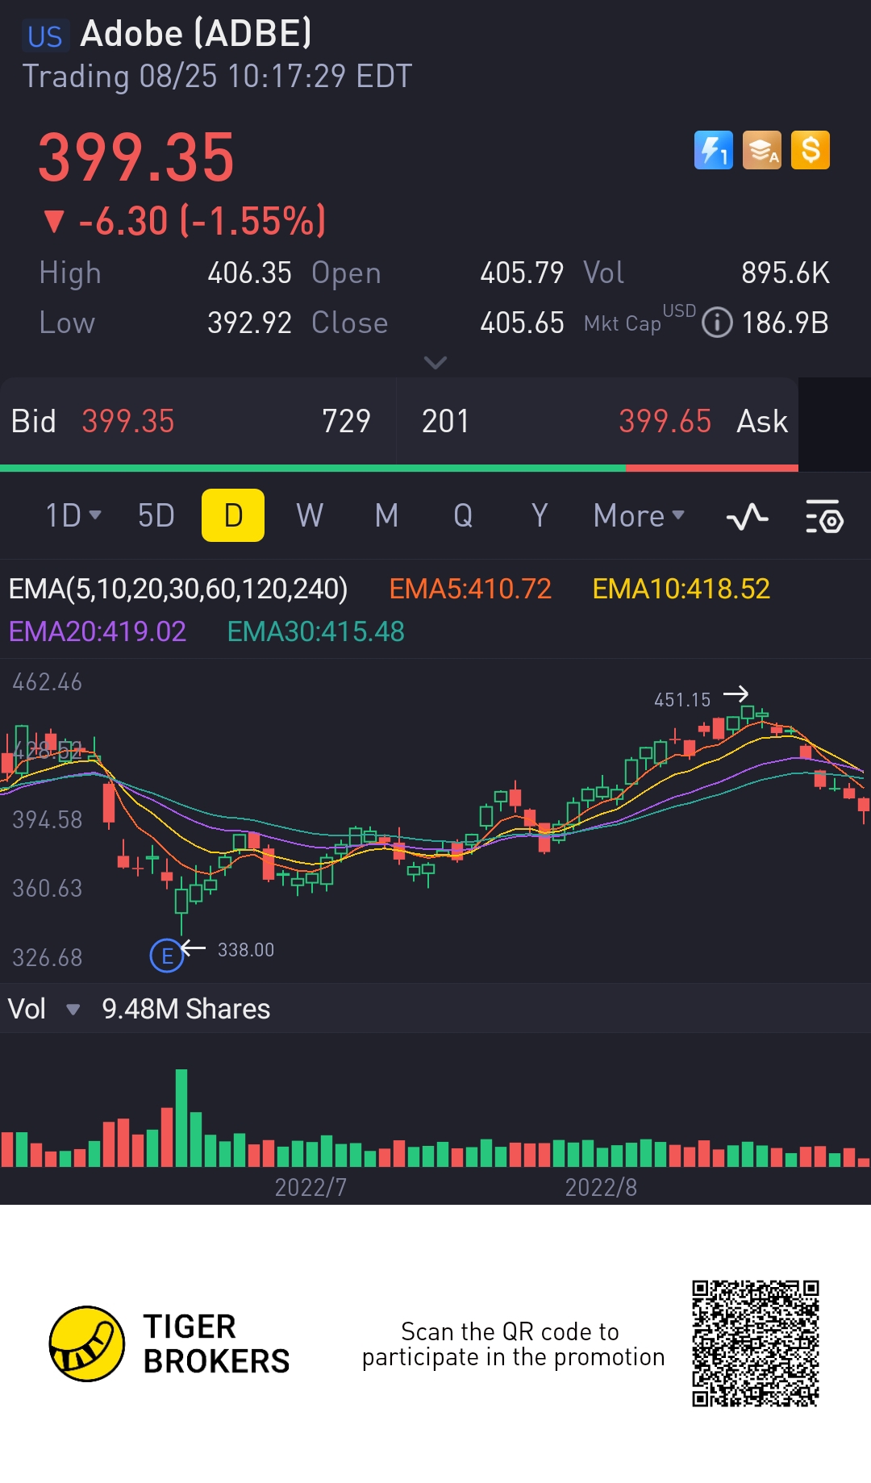Viewport: 871px width, 1483px height.
Task: Tap the last price 399.35 headline
Action: [x=136, y=157]
